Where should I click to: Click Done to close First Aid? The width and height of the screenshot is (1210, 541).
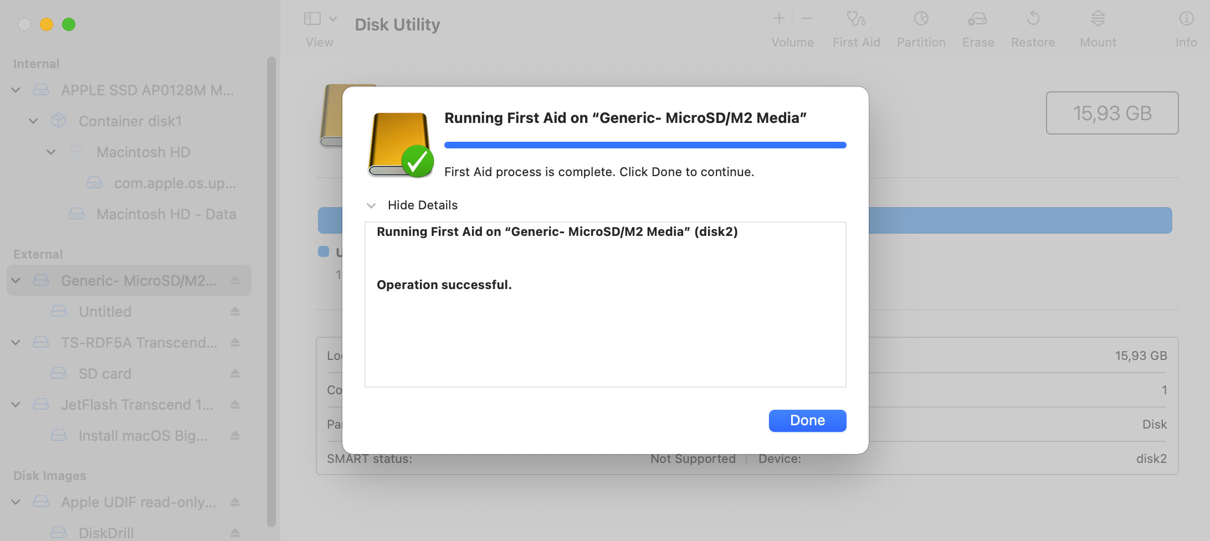click(807, 421)
